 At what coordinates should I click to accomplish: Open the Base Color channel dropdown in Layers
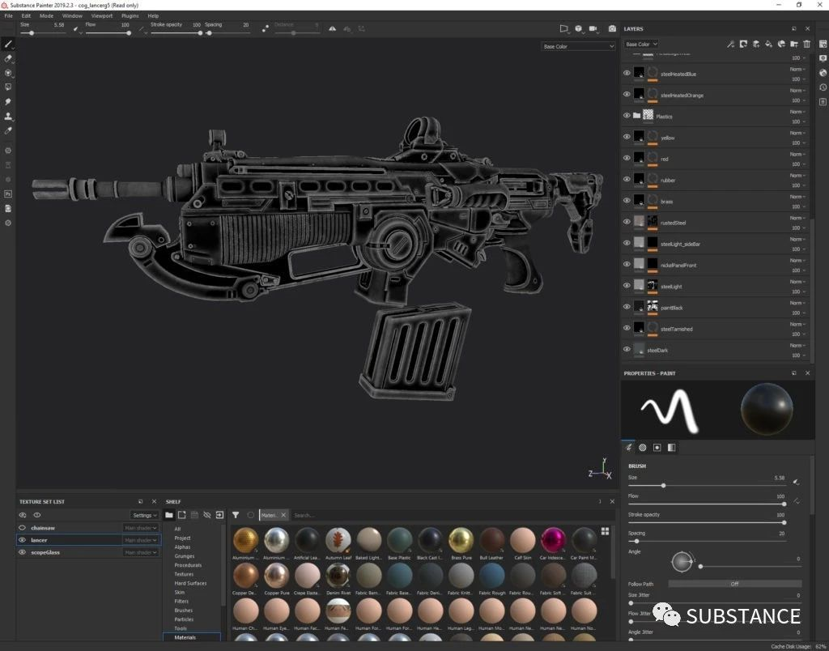point(641,44)
